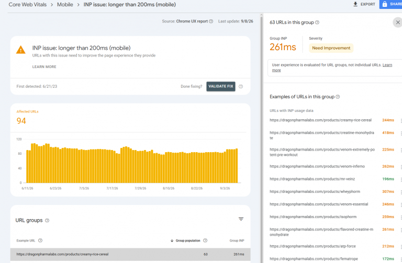Close the URL group side panel
The width and height of the screenshot is (402, 263).
398,22
